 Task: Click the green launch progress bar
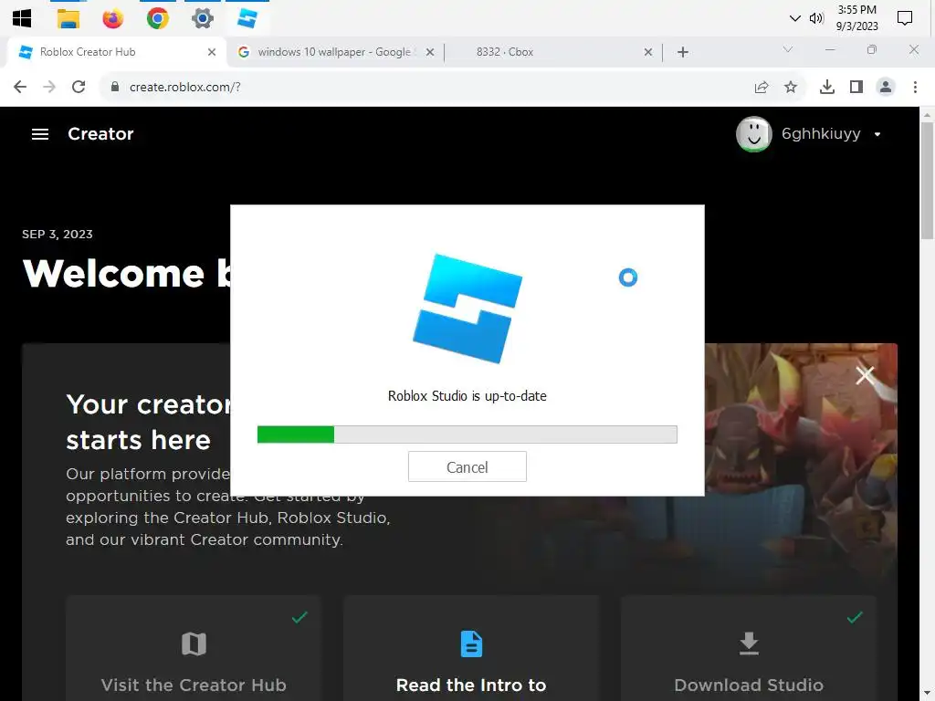click(x=467, y=434)
